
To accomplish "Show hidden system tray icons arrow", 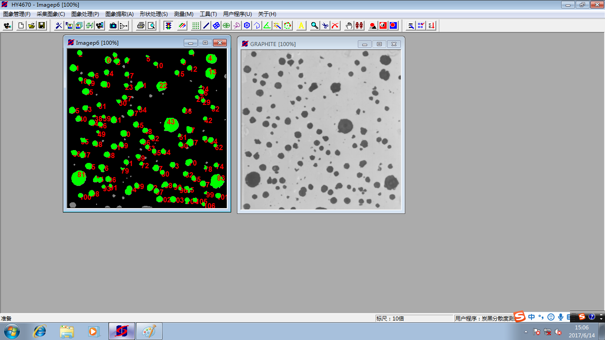I will click(x=526, y=332).
